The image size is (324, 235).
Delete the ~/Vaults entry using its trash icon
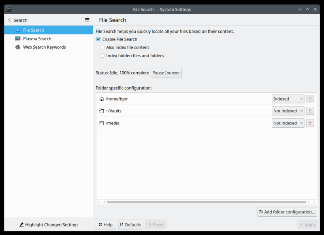pos(309,111)
